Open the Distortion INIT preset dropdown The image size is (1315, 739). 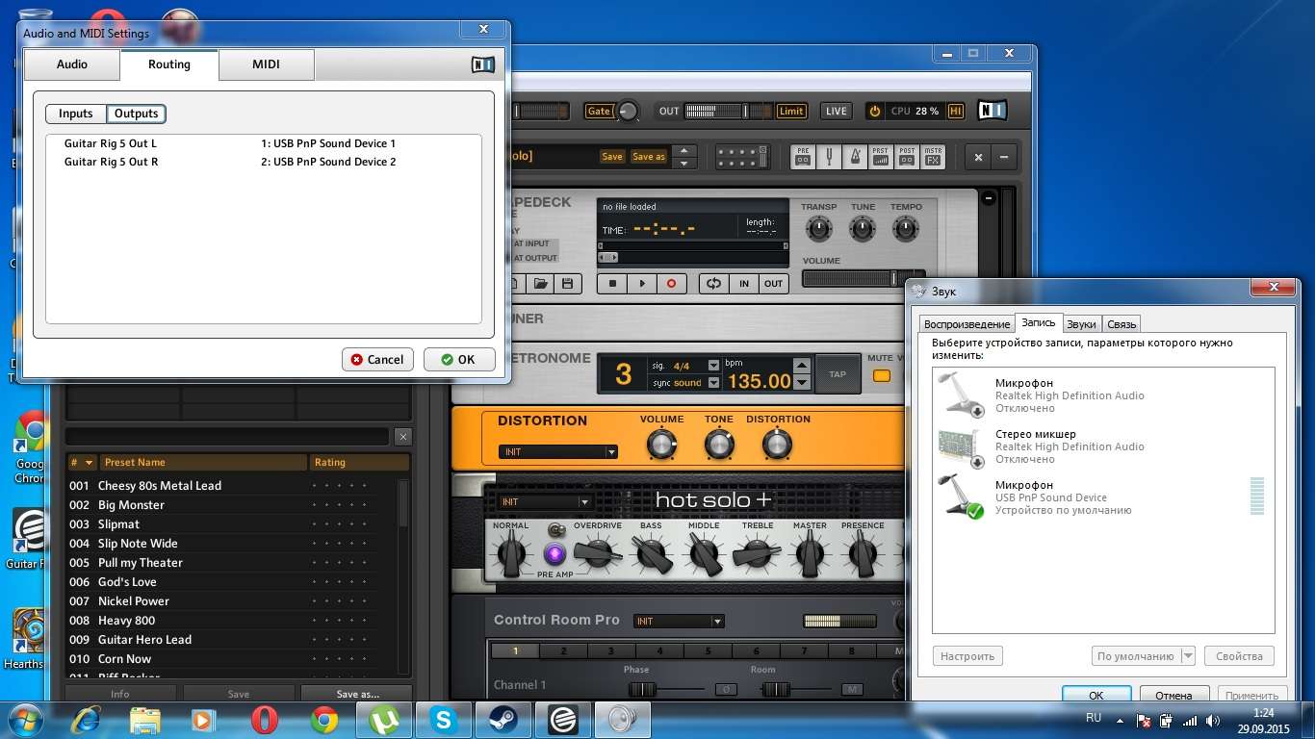pos(558,451)
